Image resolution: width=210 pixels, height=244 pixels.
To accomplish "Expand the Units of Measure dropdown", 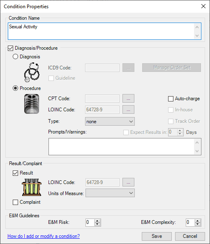I will click(x=110, y=193).
